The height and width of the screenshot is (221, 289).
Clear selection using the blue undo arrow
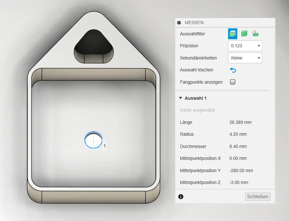pyautogui.click(x=232, y=70)
